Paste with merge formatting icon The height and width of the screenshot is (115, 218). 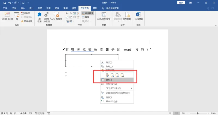[x=112, y=75]
